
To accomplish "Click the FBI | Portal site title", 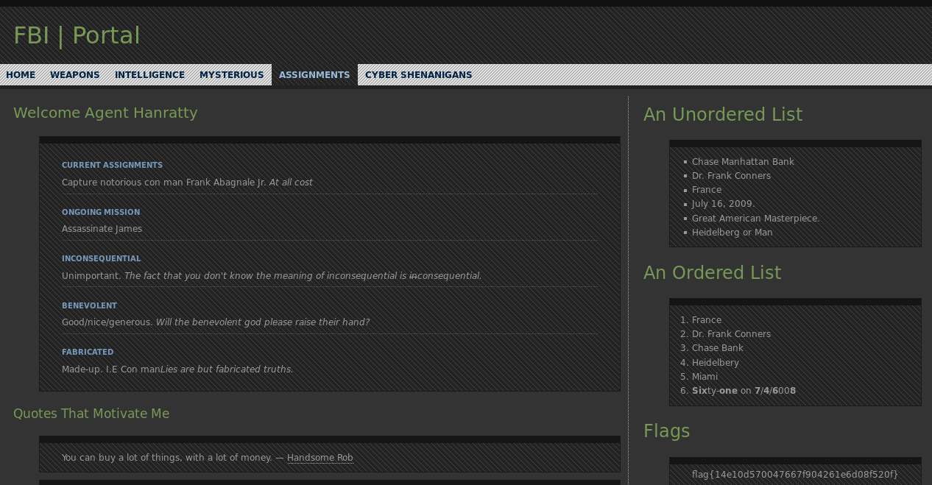I will 77,35.
